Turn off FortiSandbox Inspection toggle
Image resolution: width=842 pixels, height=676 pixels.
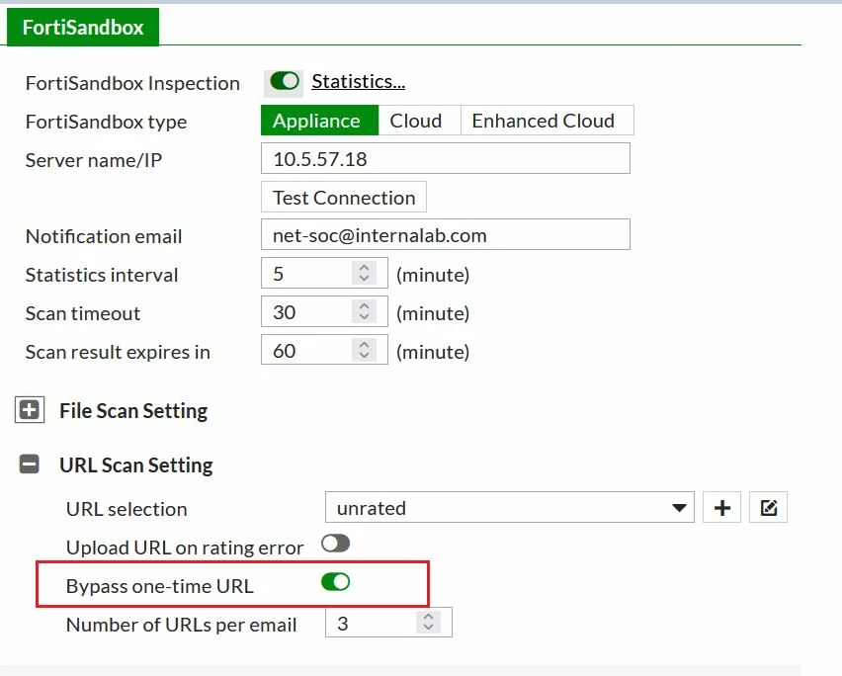click(x=284, y=82)
